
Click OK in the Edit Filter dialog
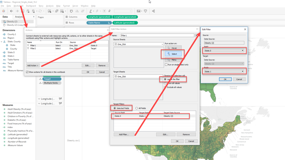[x=225, y=79]
